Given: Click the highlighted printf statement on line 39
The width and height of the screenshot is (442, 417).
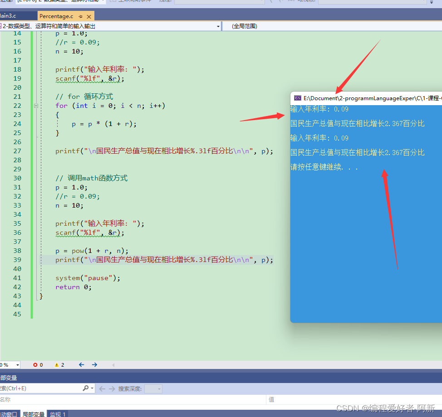Looking at the screenshot, I should [164, 260].
